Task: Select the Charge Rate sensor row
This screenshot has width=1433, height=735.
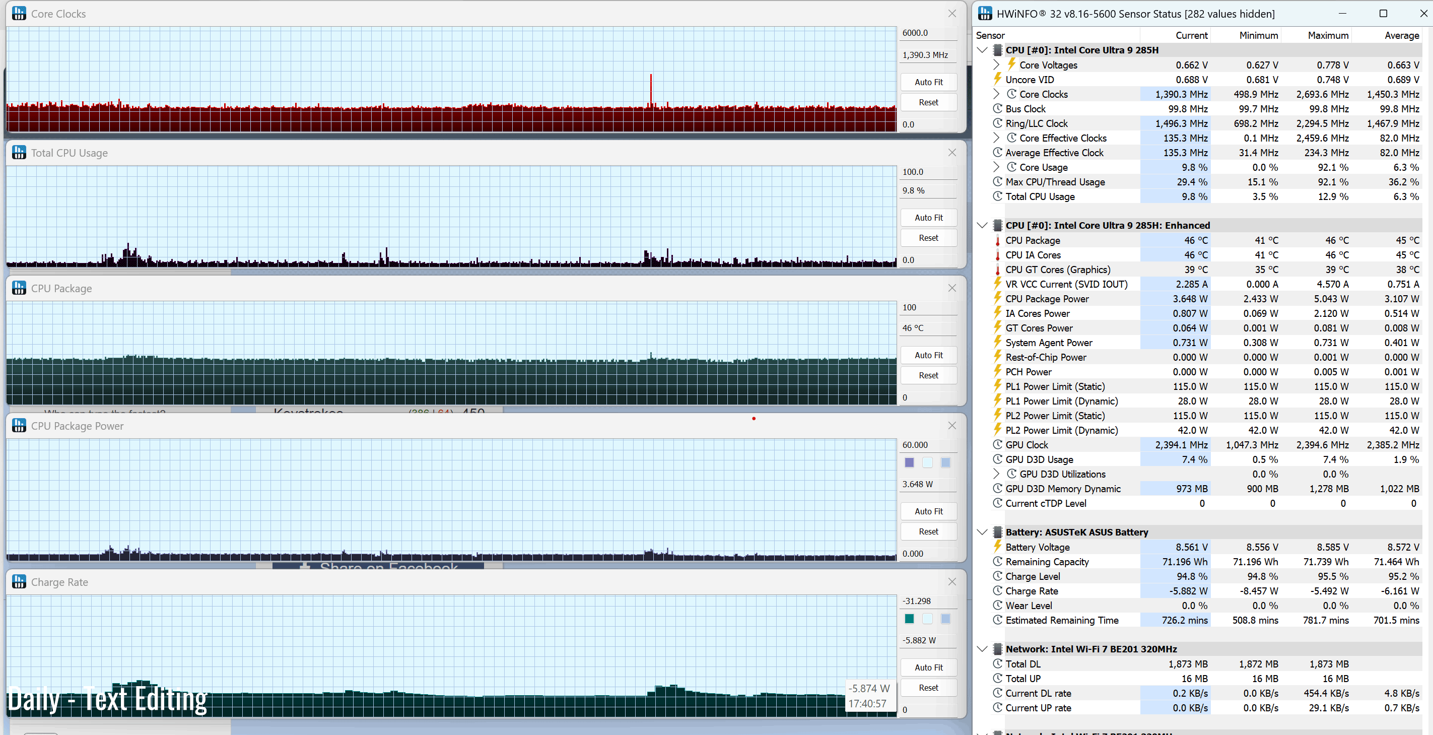Action: coord(1198,591)
